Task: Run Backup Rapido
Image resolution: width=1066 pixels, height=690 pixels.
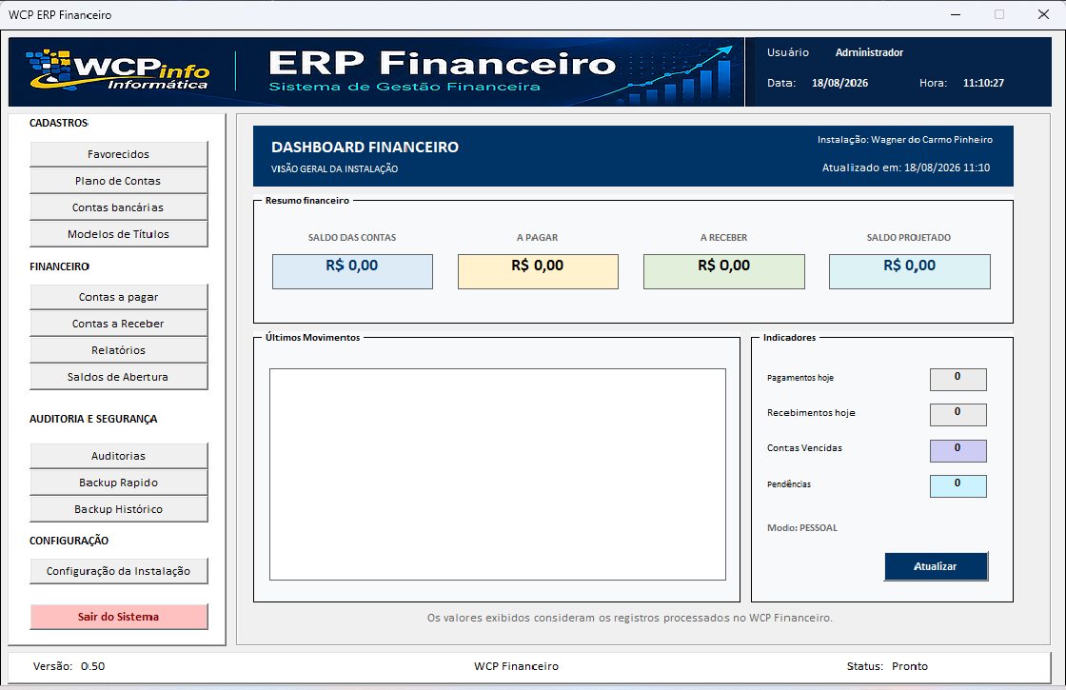Action: [x=118, y=482]
